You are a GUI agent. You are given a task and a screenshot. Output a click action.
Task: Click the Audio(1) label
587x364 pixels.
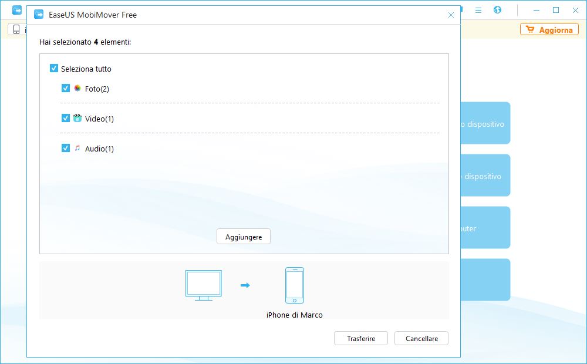[99, 149]
